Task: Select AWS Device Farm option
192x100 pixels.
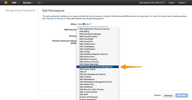Action: coord(98,57)
